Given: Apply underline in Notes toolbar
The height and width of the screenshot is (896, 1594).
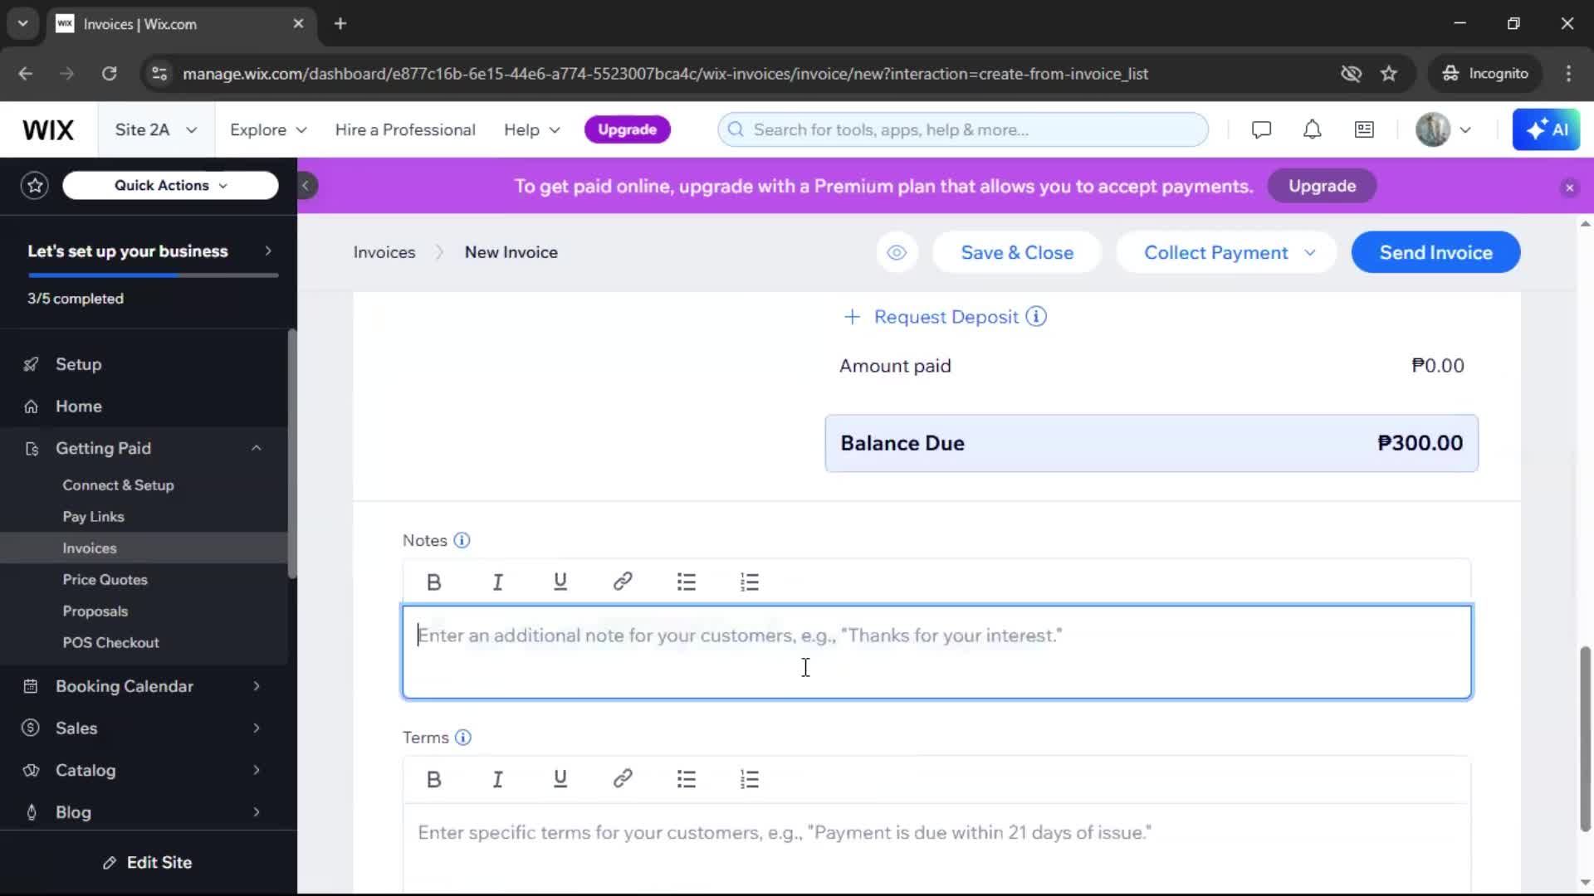Looking at the screenshot, I should 560,582.
